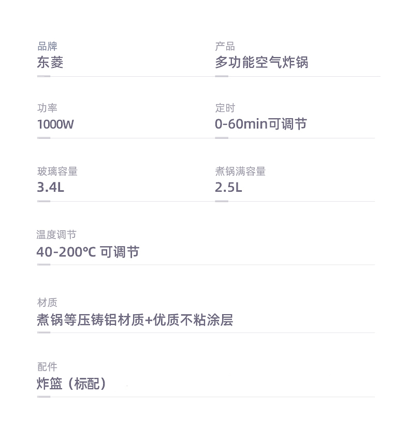This screenshot has width=409, height=424.
Task: Click the 温度调节 label
Action: pyautogui.click(x=56, y=235)
